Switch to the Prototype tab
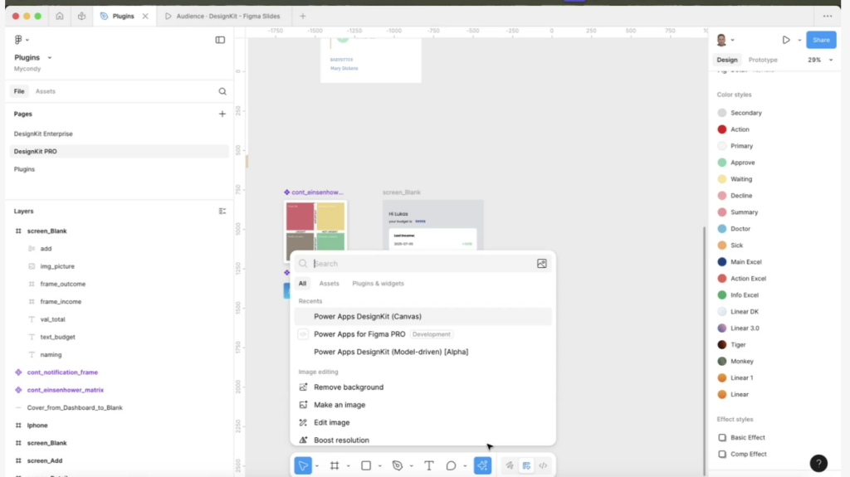Viewport: 850px width, 477px height. click(763, 61)
